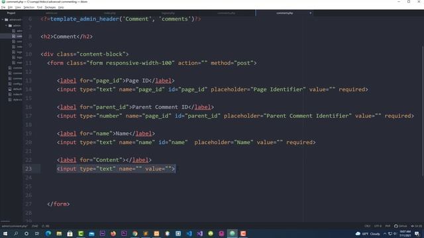This screenshot has width=424, height=238.
Task: Open the Windows Start menu
Action: click(5, 233)
